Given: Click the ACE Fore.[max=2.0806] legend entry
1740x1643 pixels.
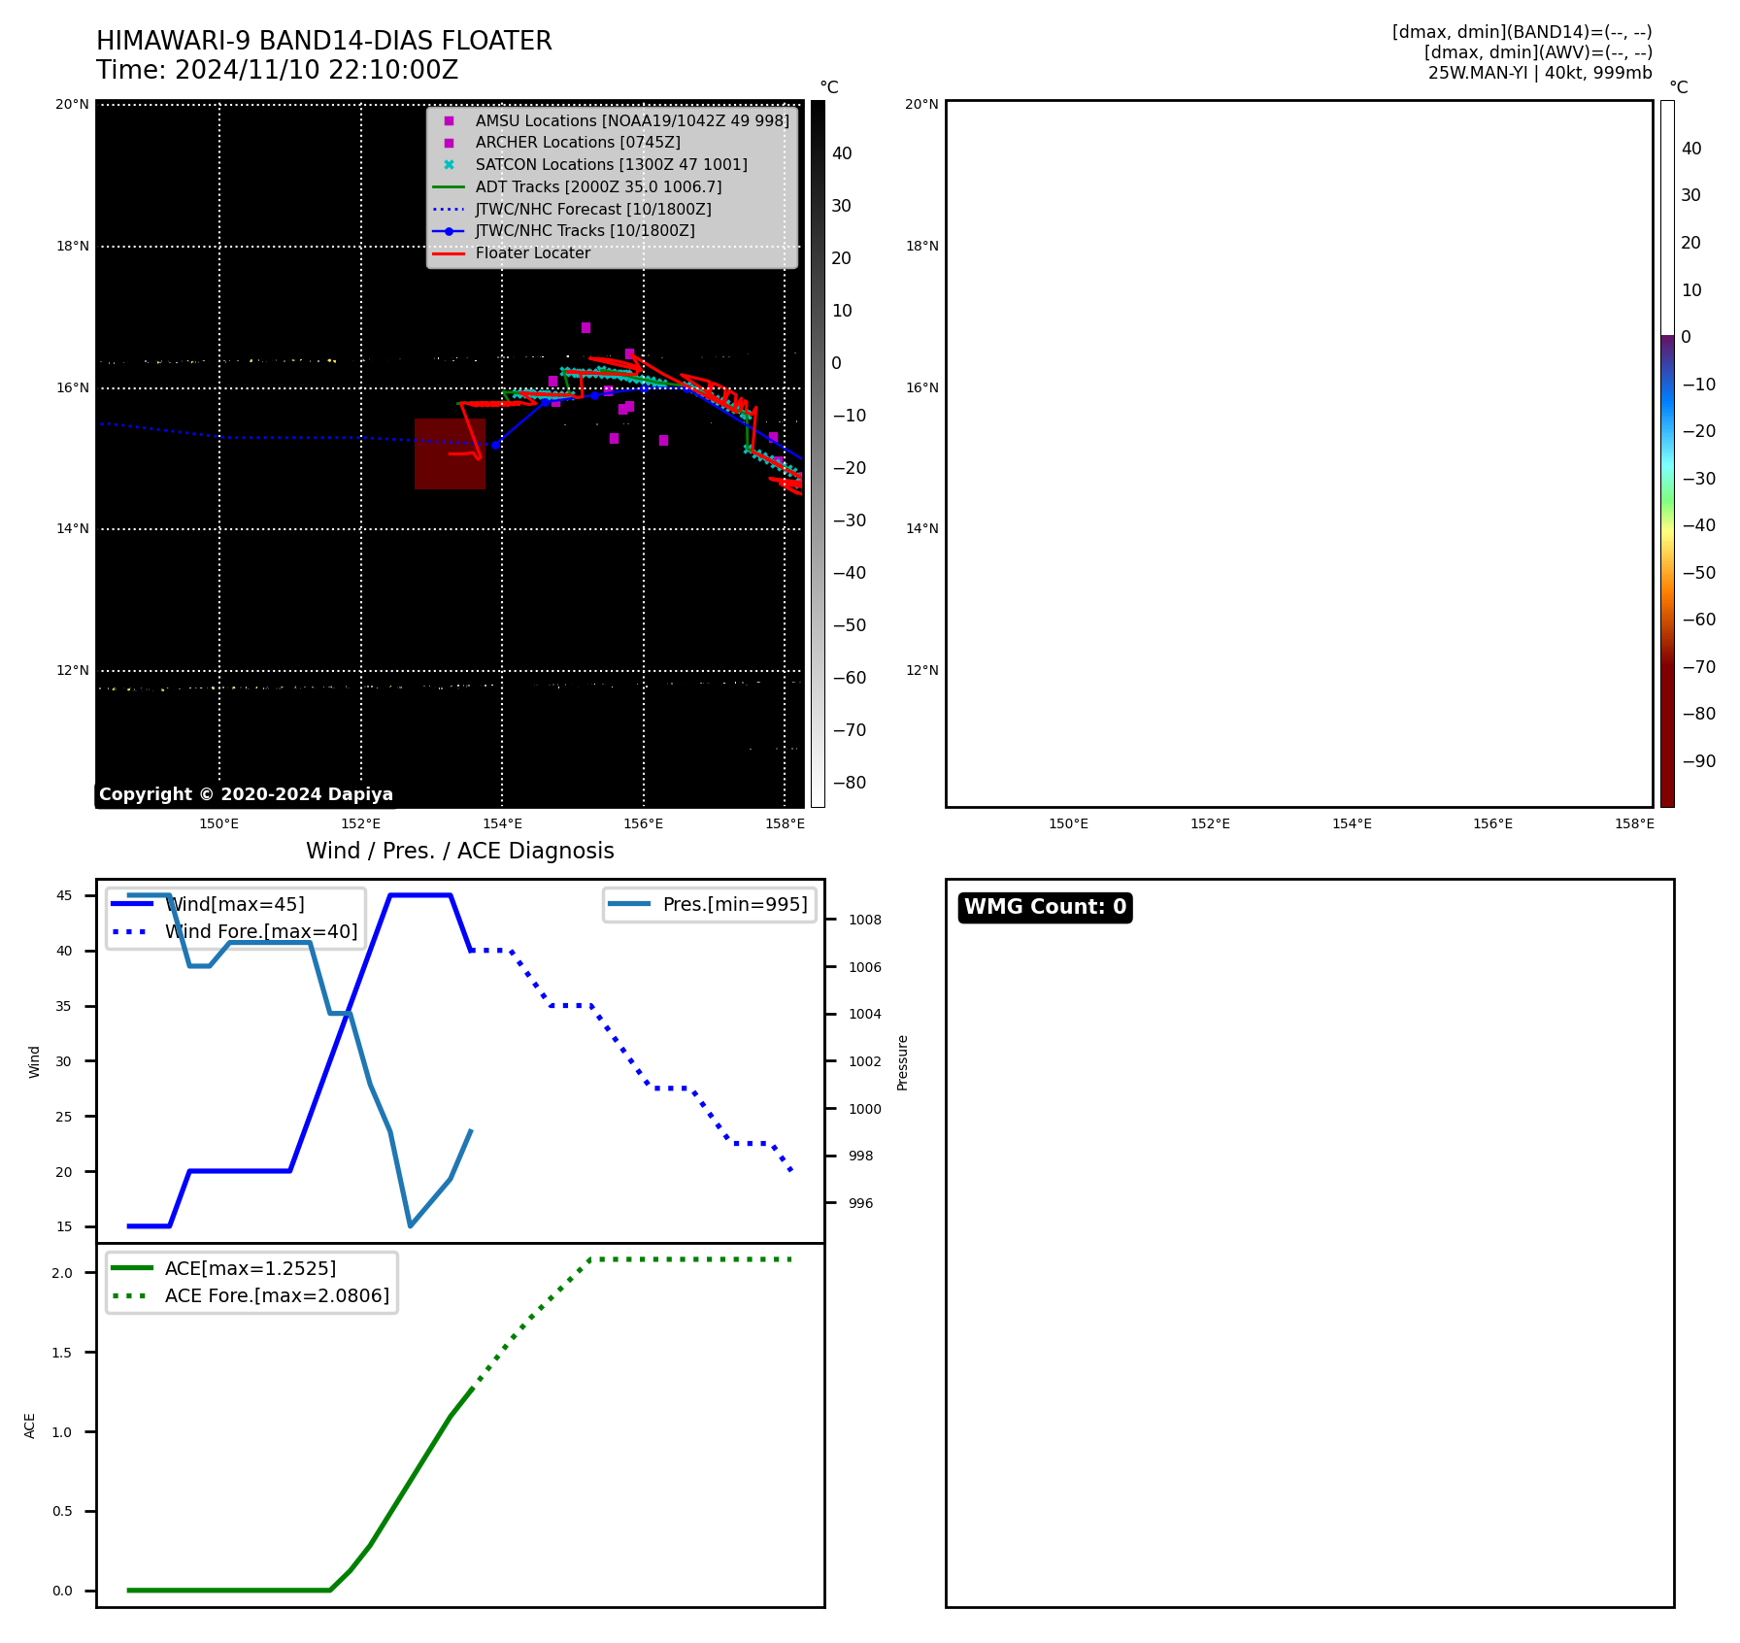Looking at the screenshot, I should [x=276, y=1295].
